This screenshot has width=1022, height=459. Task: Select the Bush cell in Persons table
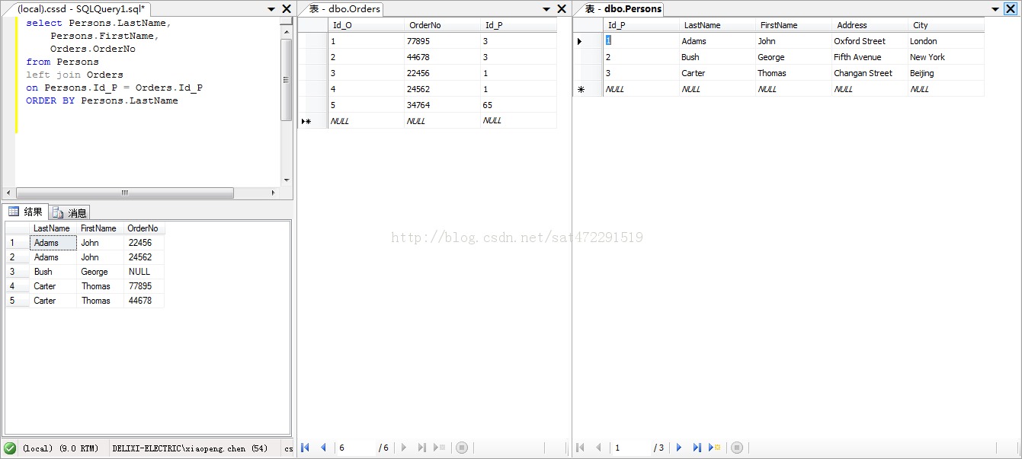pos(717,57)
